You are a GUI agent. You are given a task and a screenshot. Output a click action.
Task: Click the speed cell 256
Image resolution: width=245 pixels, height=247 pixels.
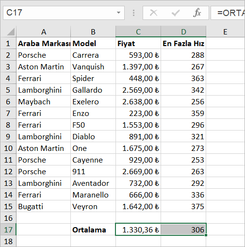point(183,101)
